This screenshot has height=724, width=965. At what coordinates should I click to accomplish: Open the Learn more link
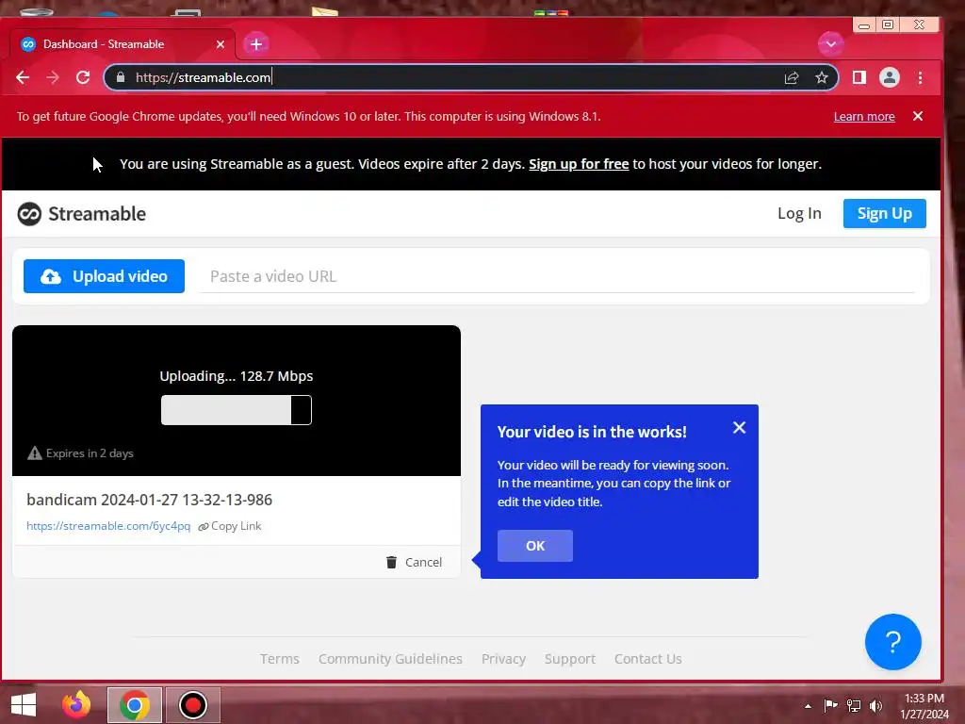(x=864, y=116)
